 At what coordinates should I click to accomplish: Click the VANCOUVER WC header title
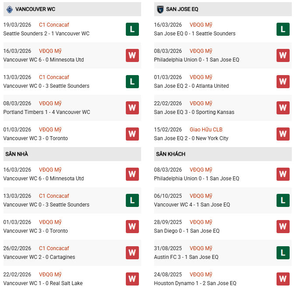coord(35,9)
